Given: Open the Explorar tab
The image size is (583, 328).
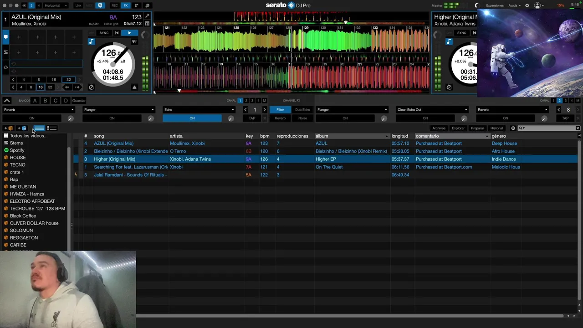Looking at the screenshot, I should 458,128.
